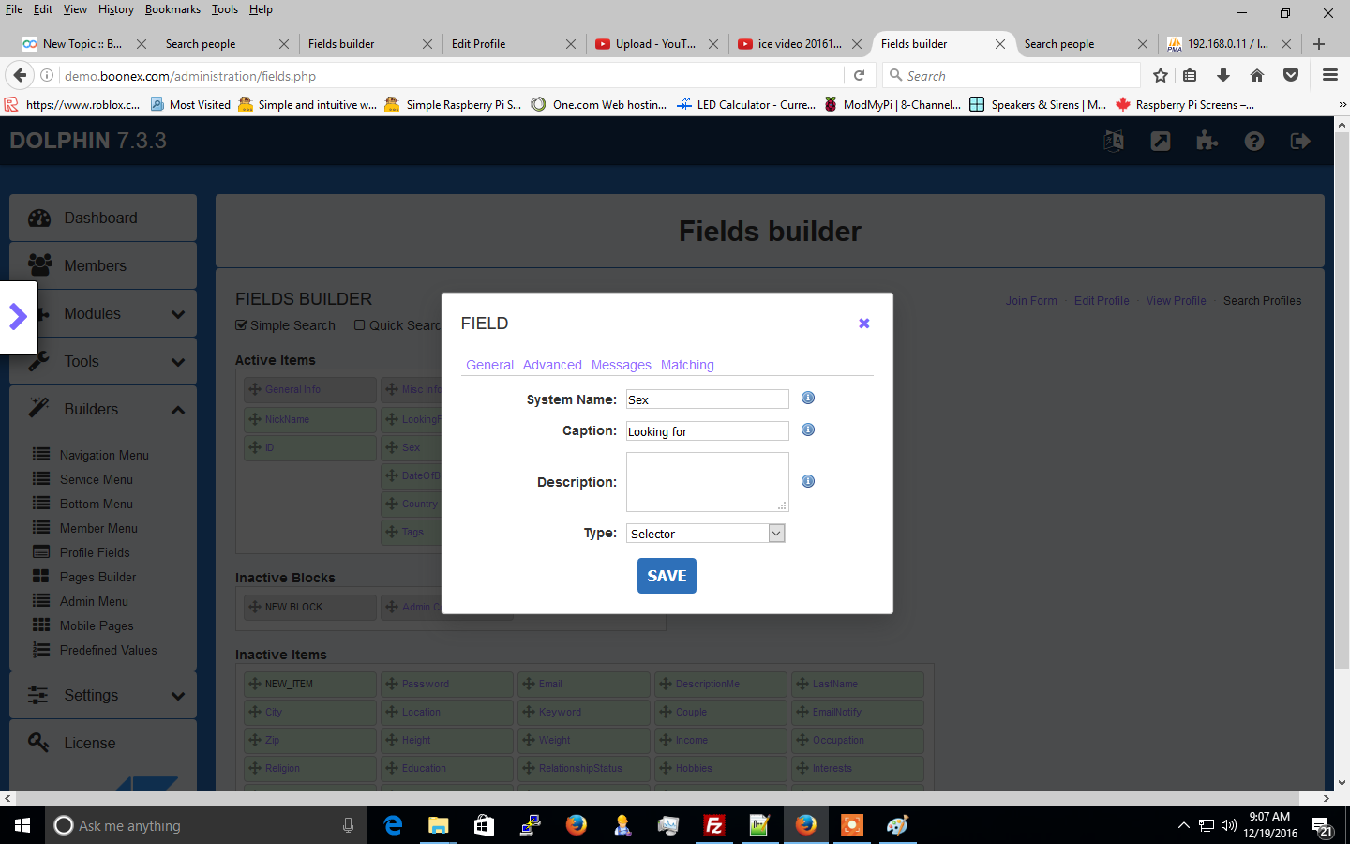The width and height of the screenshot is (1350, 844).
Task: Open FileZilla from the taskbar
Action: pyautogui.click(x=714, y=825)
